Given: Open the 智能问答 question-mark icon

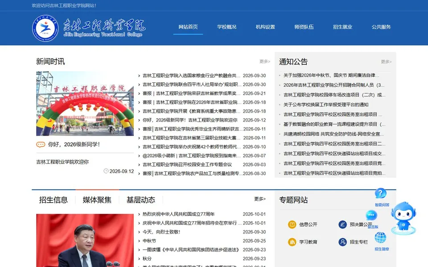Looking at the screenshot, I should [x=380, y=194].
